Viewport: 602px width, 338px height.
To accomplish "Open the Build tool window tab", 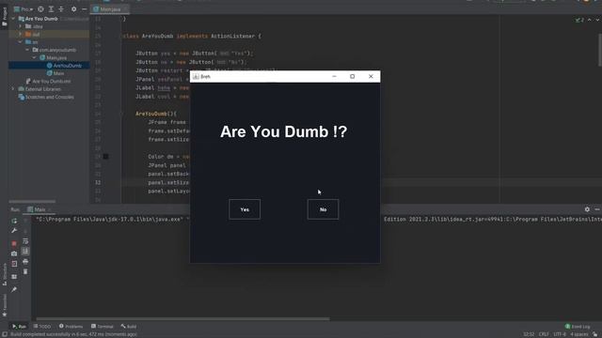I will coord(129,327).
